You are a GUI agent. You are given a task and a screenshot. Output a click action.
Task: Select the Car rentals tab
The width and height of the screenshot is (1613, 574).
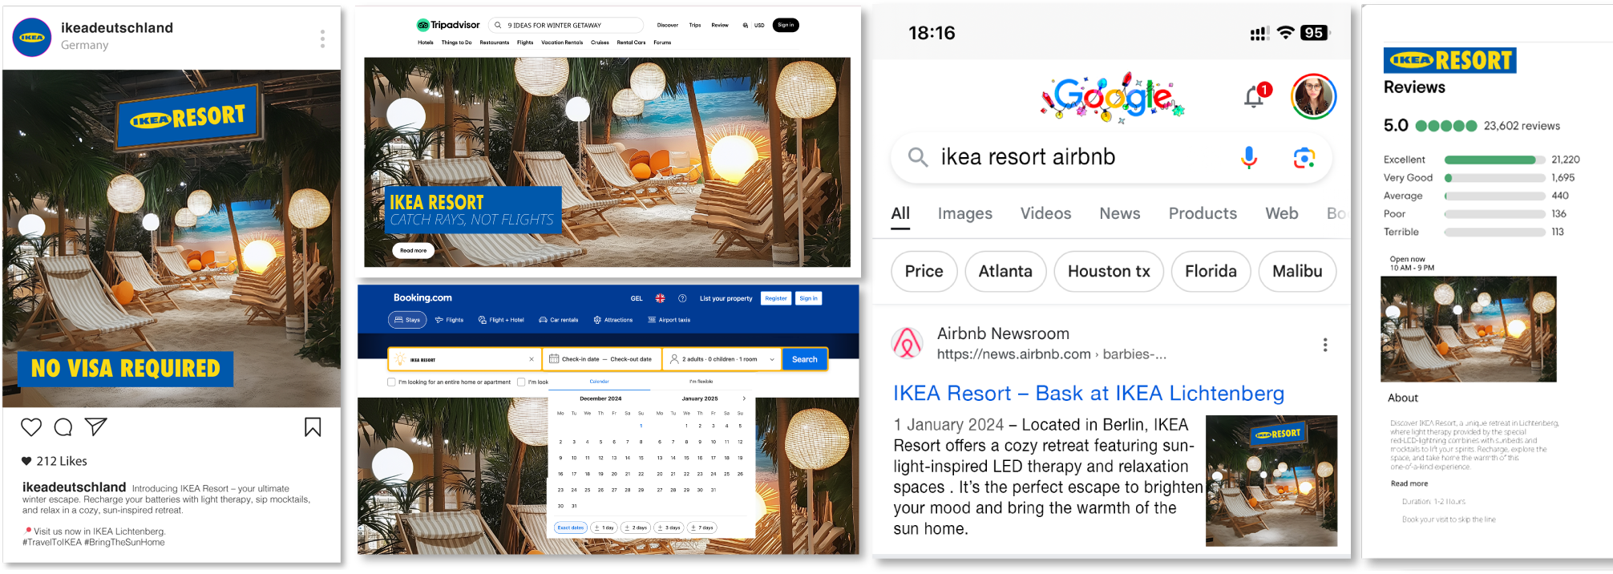pyautogui.click(x=559, y=320)
